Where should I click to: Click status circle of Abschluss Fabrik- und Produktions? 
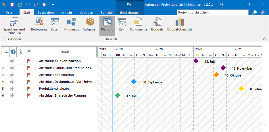pyautogui.click(x=12, y=68)
